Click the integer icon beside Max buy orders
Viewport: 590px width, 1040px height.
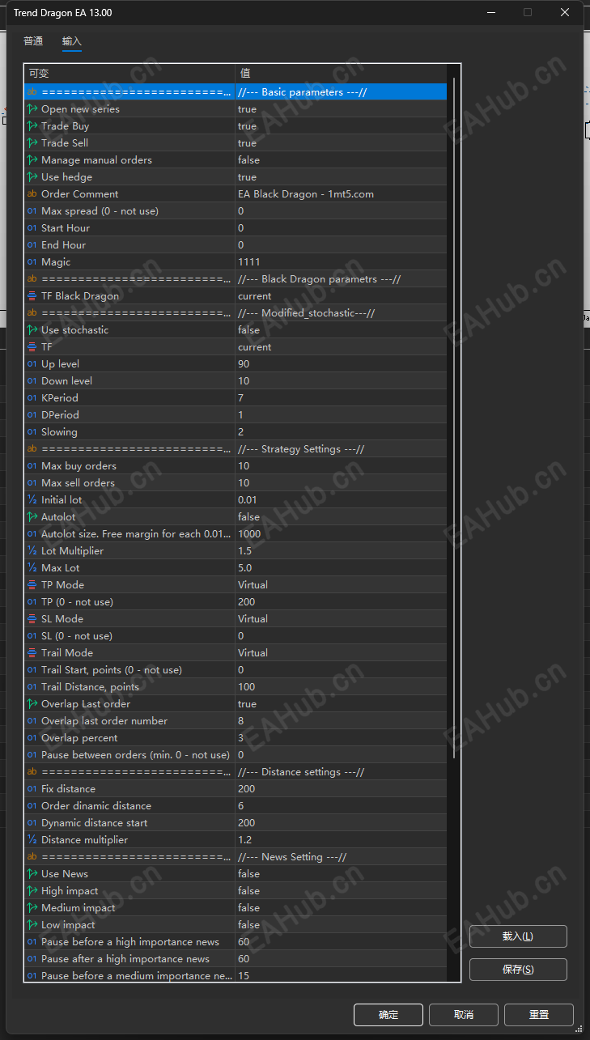pyautogui.click(x=32, y=466)
